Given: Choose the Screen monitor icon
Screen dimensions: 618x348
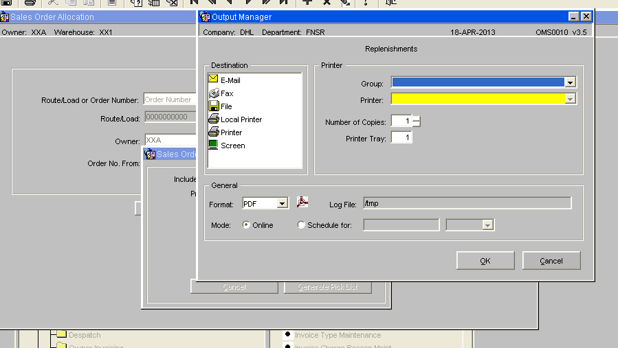Looking at the screenshot, I should click(x=213, y=144).
